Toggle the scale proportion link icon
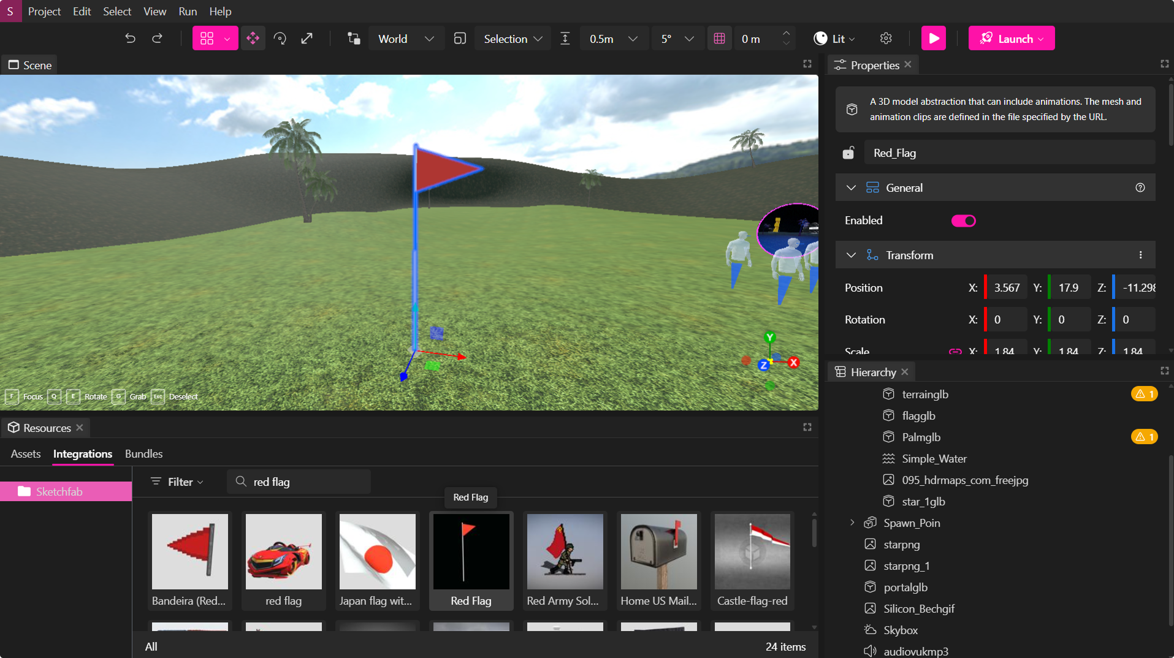This screenshot has height=658, width=1174. 955,351
